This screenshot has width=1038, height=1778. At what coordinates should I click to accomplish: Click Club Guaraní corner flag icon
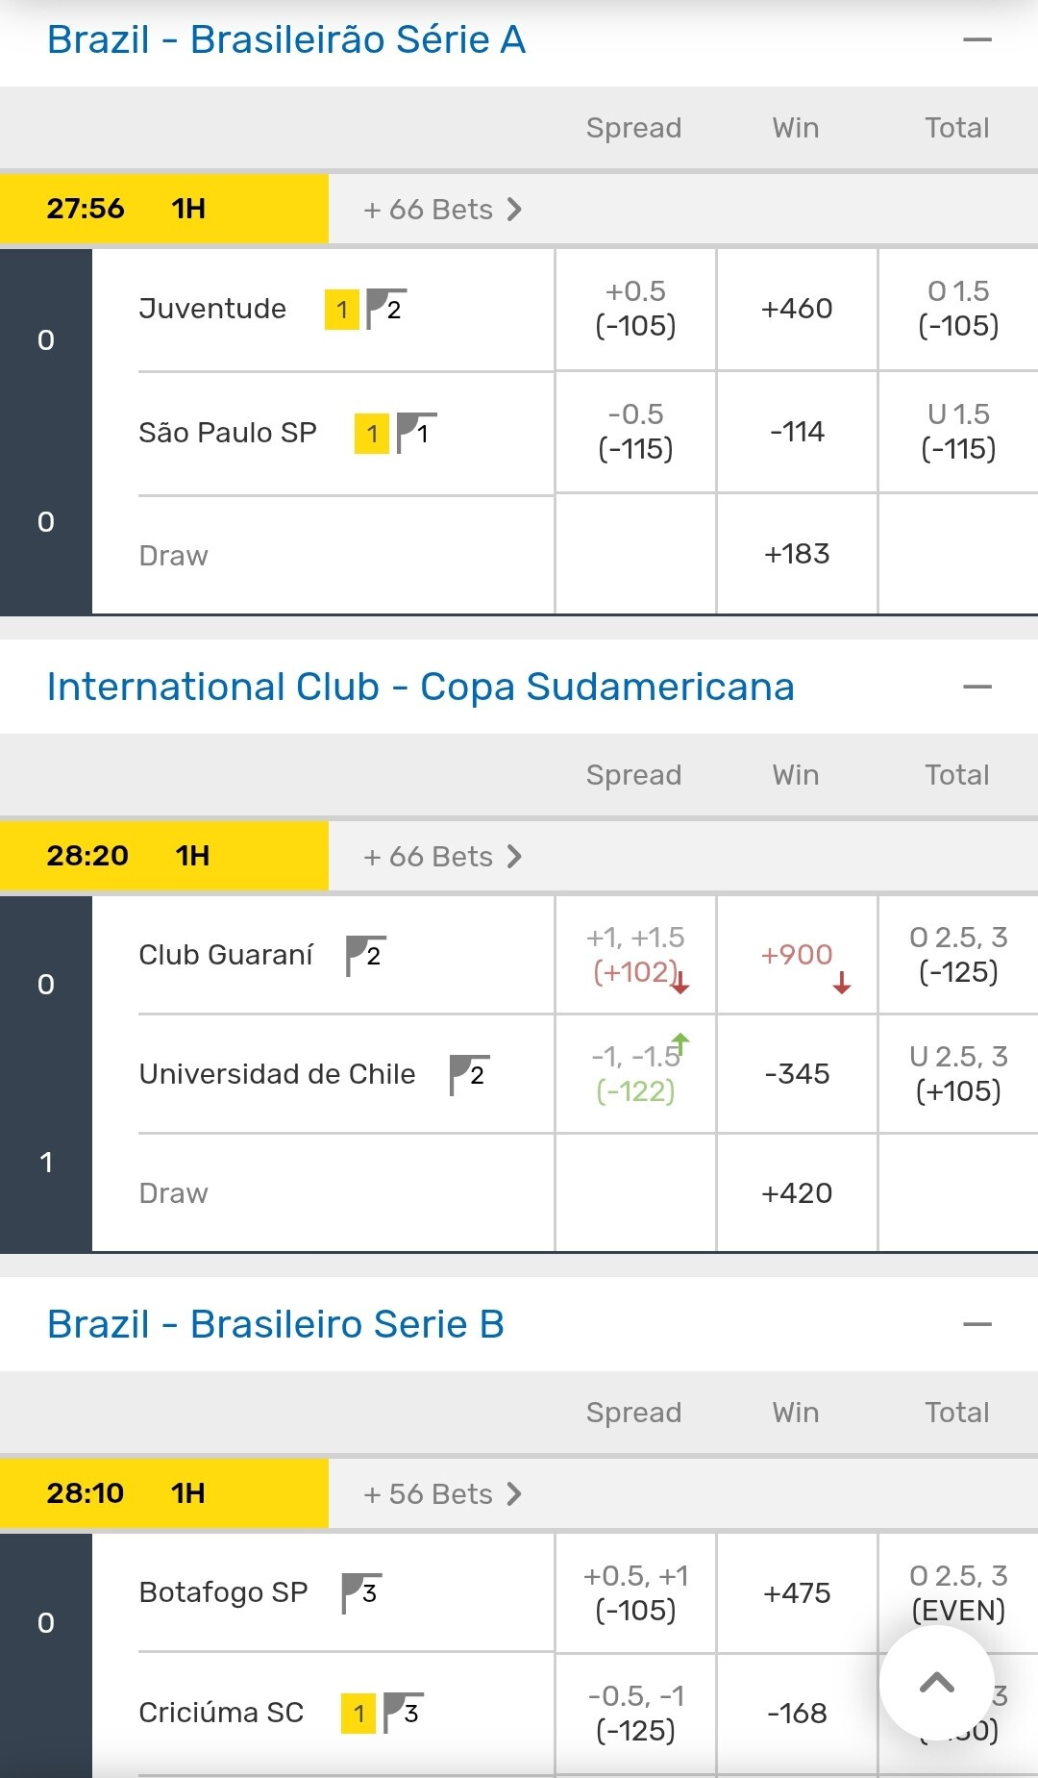(x=366, y=956)
